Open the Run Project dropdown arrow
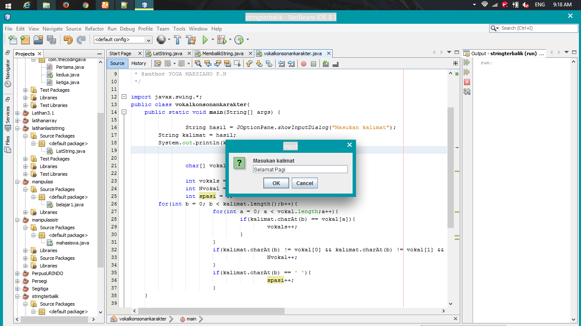 tap(212, 40)
